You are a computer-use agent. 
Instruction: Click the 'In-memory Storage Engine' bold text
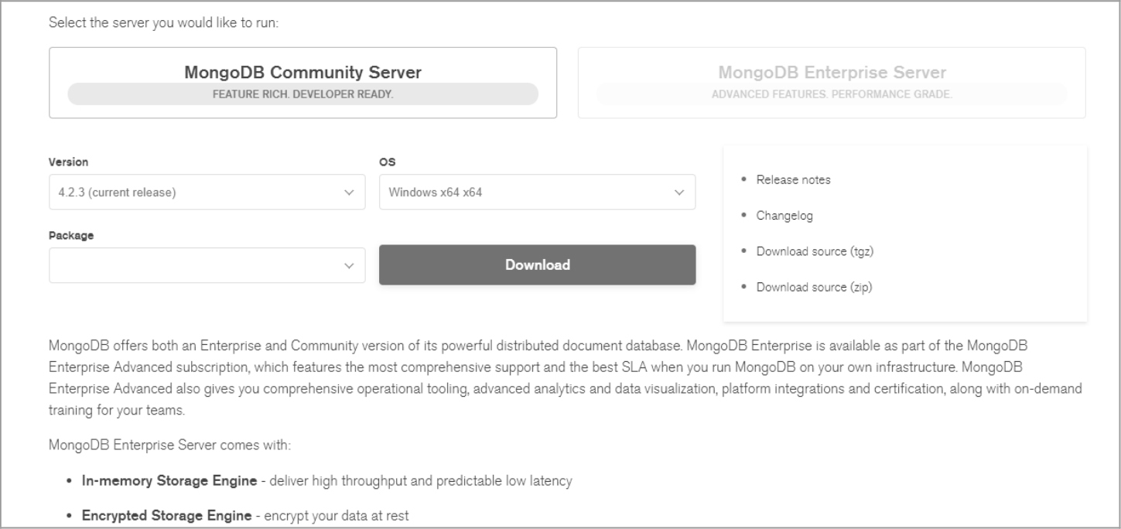169,481
